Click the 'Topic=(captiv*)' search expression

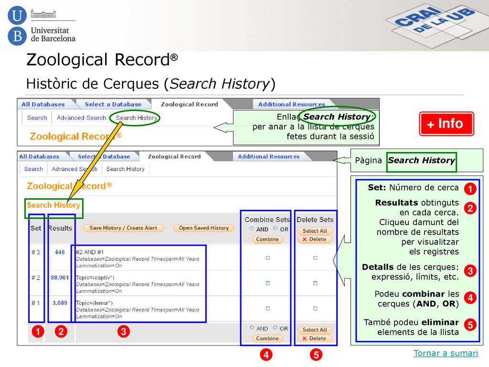(95, 278)
